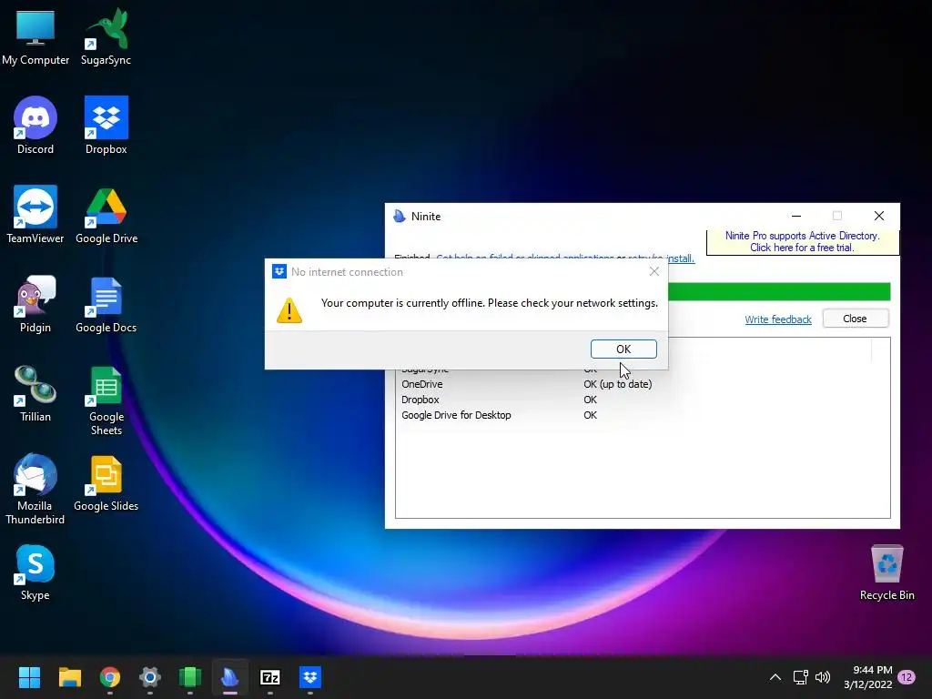This screenshot has width=932, height=699.
Task: Open the Dropbox desktop shortcut
Action: (106, 126)
